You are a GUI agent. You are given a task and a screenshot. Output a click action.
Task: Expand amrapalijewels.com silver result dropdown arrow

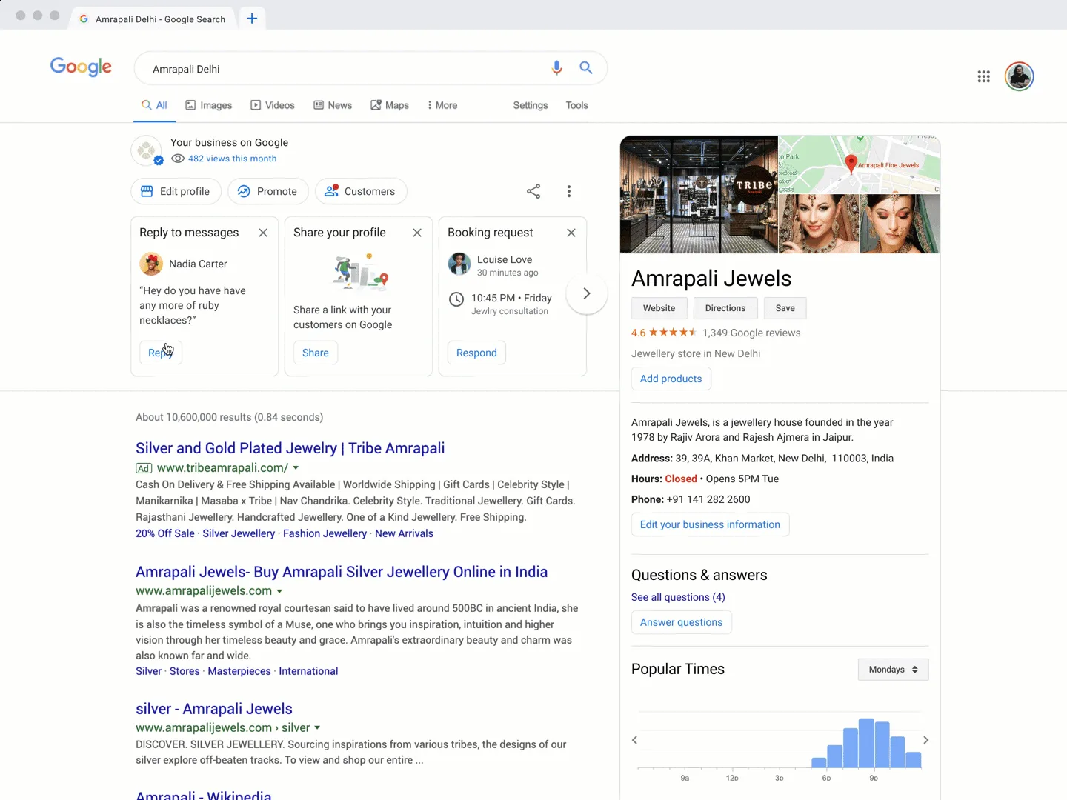click(x=317, y=728)
